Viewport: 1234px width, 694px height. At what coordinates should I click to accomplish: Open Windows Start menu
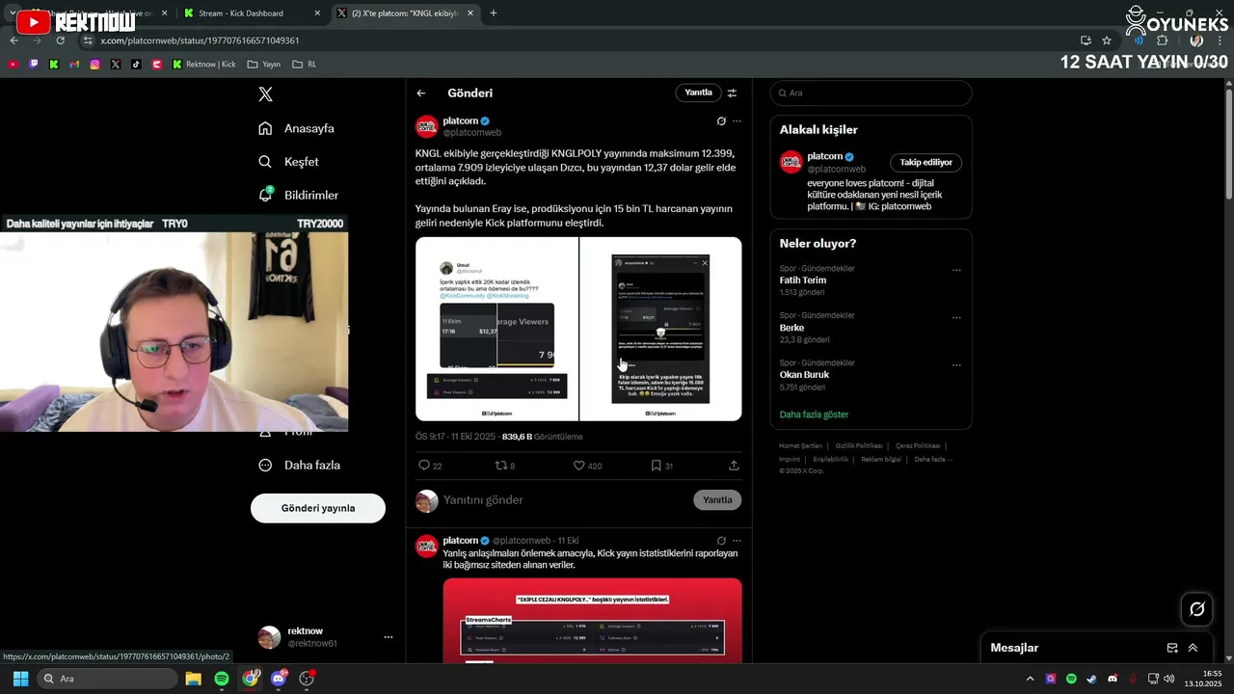(x=20, y=679)
